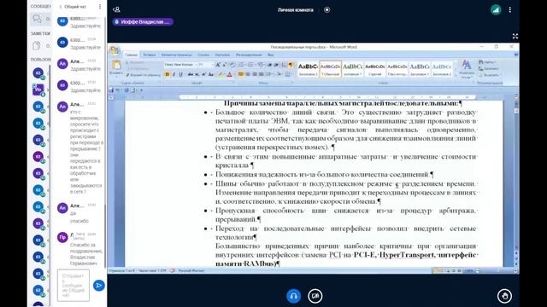Switch to the Вид ribbon tab
547x307 pixels.
(270, 55)
